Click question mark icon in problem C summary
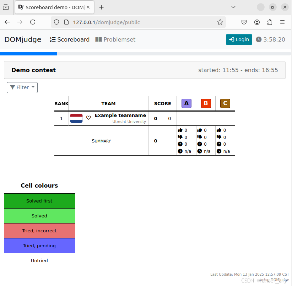 click(x=219, y=144)
